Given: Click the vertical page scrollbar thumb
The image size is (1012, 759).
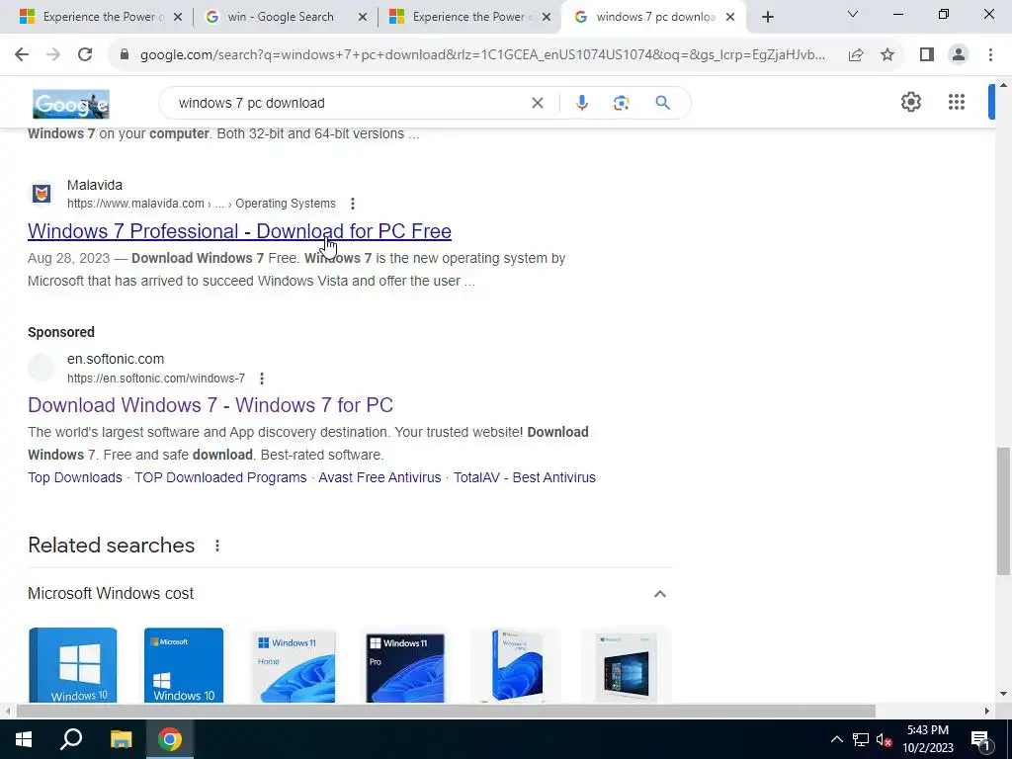Looking at the screenshot, I should pyautogui.click(x=1004, y=511).
